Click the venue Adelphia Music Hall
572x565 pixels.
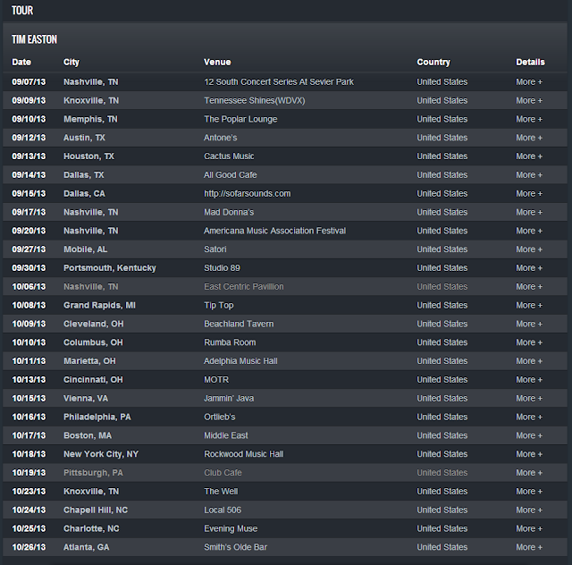click(x=240, y=361)
